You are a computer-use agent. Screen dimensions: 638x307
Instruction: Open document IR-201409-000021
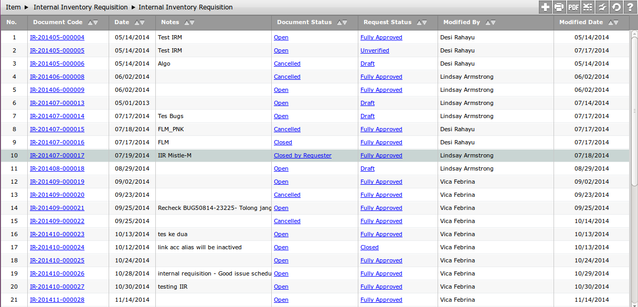coord(57,208)
